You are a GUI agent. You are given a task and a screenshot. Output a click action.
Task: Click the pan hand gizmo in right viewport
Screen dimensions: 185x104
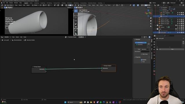[x=151, y=21]
